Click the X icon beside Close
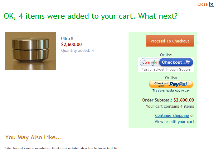The height and width of the screenshot is (149, 214). tap(212, 4)
